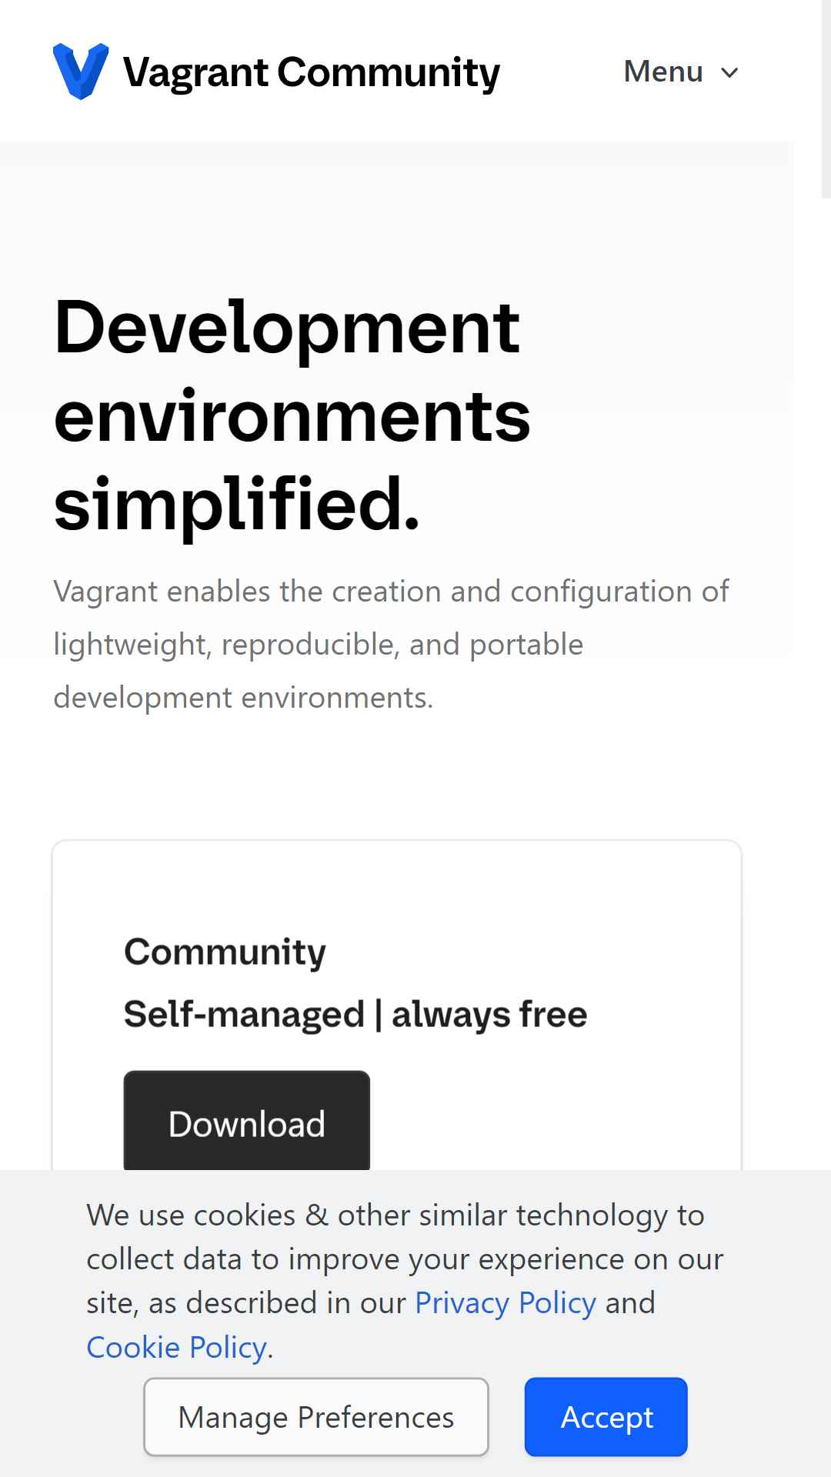Image resolution: width=831 pixels, height=1477 pixels.
Task: Click the word 'Development' in the headline
Action: tap(287, 327)
